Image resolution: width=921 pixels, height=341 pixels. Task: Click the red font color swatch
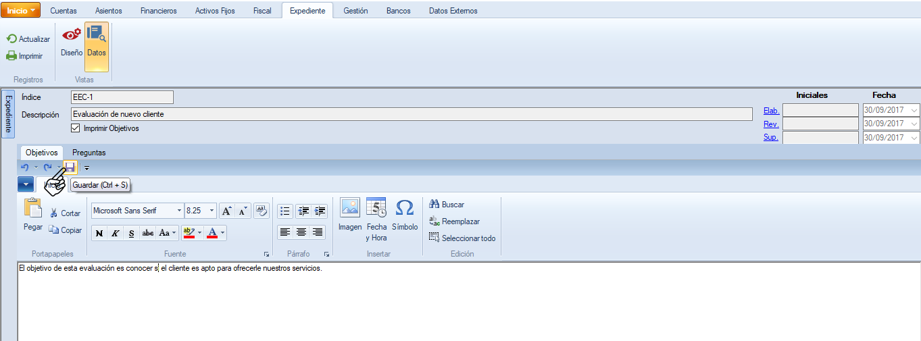point(212,233)
